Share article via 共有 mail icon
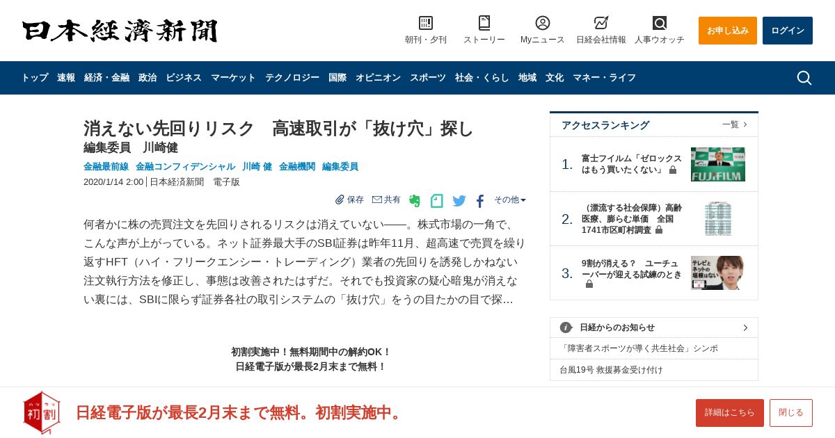Image resolution: width=835 pixels, height=438 pixels. (x=386, y=200)
